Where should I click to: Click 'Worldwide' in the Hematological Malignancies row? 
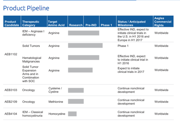click(x=161, y=58)
